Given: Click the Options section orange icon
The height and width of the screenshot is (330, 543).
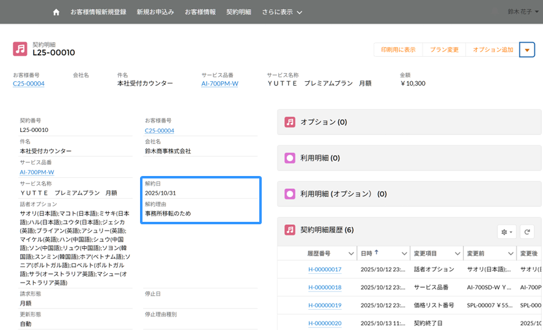Looking at the screenshot, I should (x=290, y=122).
